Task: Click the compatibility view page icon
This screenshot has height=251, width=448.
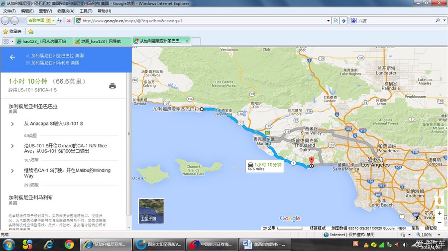Action: (336, 21)
